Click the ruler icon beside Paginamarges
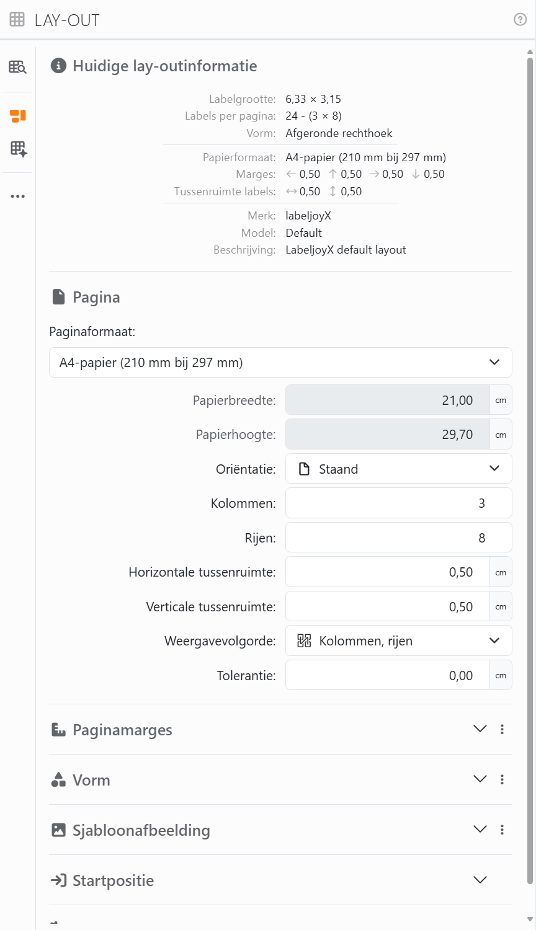Viewport: 536px width, 930px height. [58, 730]
